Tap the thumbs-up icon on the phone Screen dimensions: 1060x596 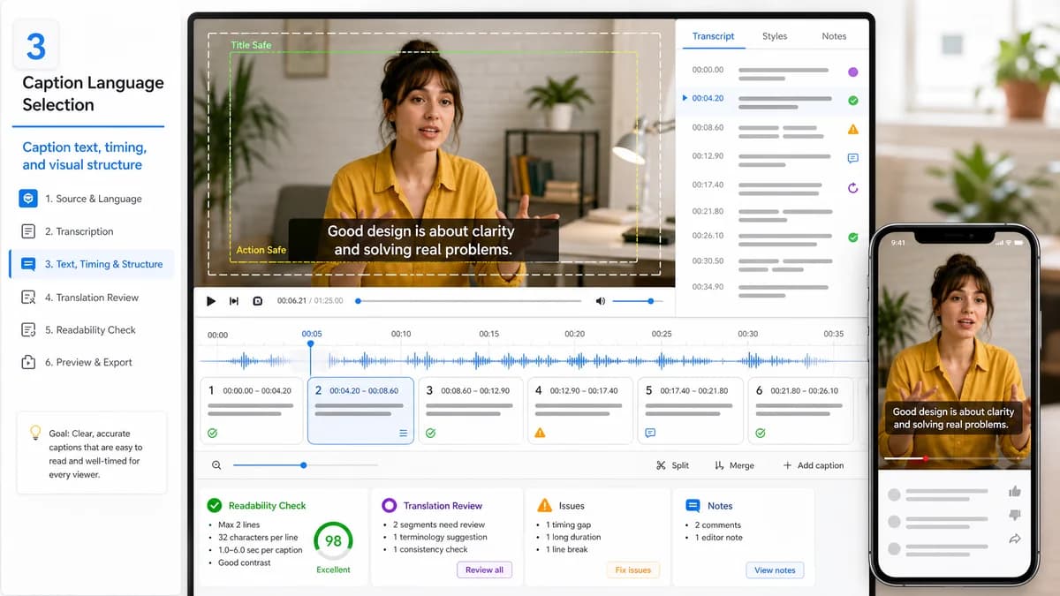pos(1015,492)
